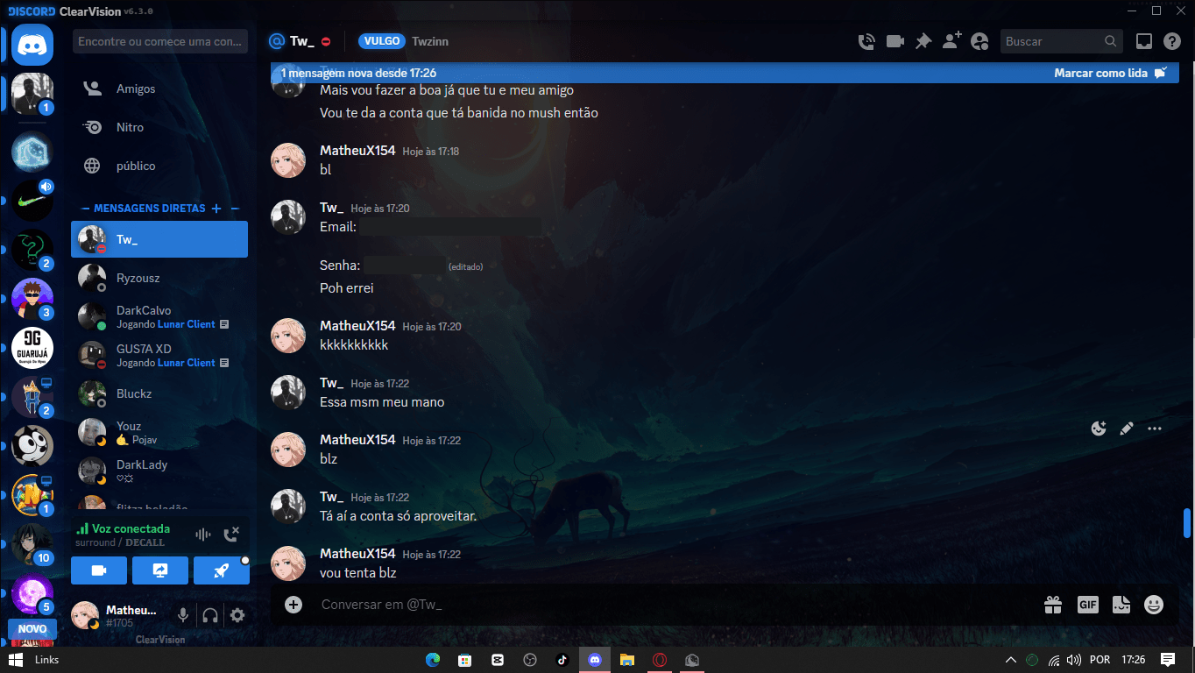Image resolution: width=1195 pixels, height=673 pixels.
Task: Open the público item in sidebar
Action: pos(159,166)
